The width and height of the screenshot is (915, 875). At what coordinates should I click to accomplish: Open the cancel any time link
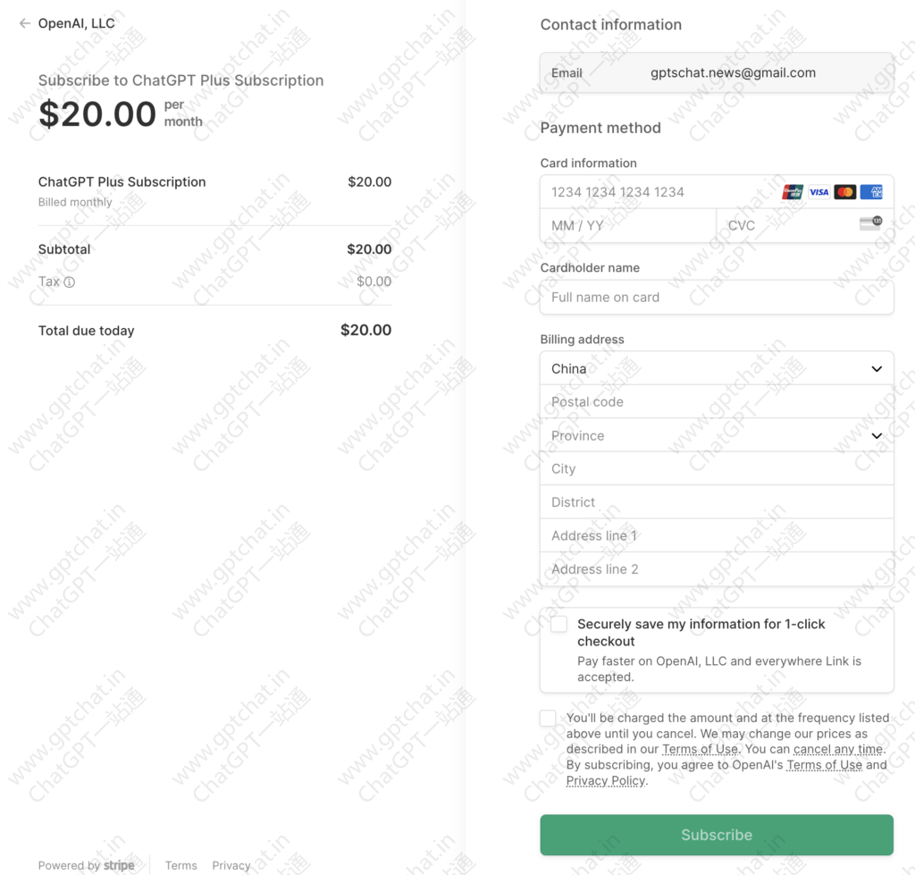click(x=838, y=750)
